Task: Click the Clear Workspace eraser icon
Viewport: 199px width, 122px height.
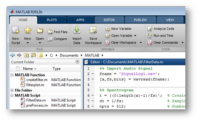Action: tap(107, 43)
